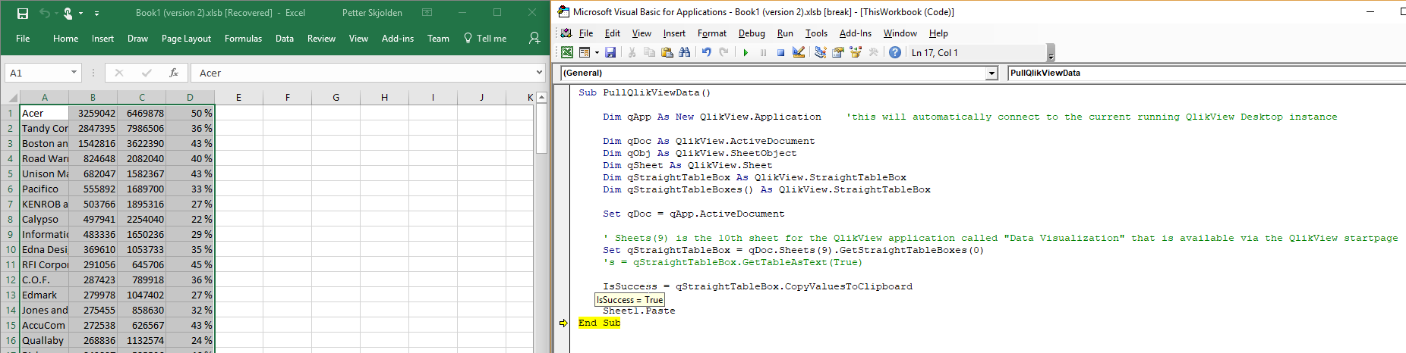Image resolution: width=1406 pixels, height=353 pixels.
Task: Open the Tools menu in VBA editor
Action: [816, 33]
